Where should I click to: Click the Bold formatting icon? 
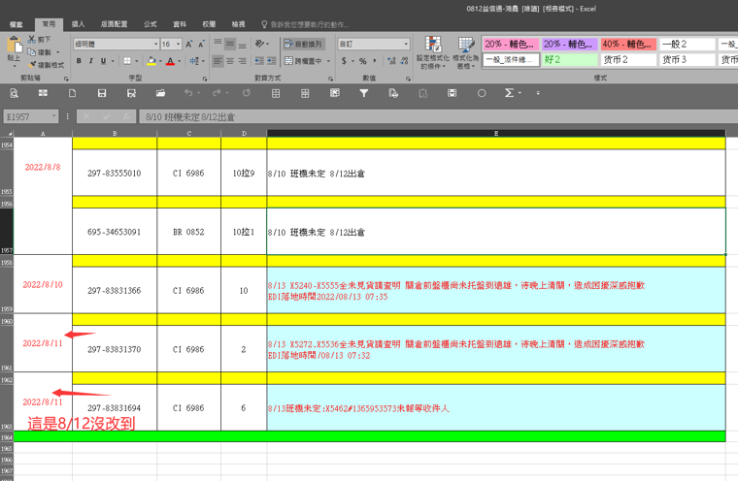point(79,61)
